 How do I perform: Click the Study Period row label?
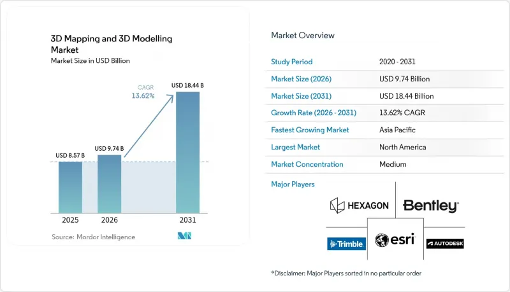292,62
